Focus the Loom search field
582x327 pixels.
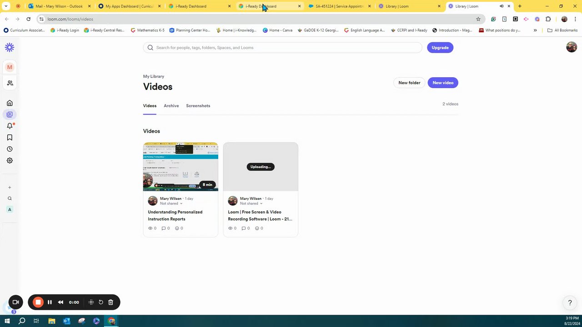pyautogui.click(x=282, y=48)
